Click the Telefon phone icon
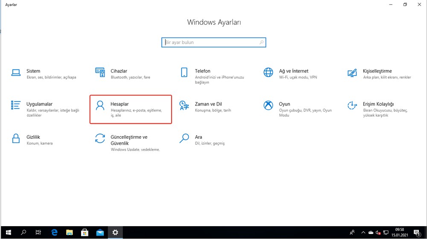Image resolution: width=427 pixels, height=239 pixels. click(184, 72)
